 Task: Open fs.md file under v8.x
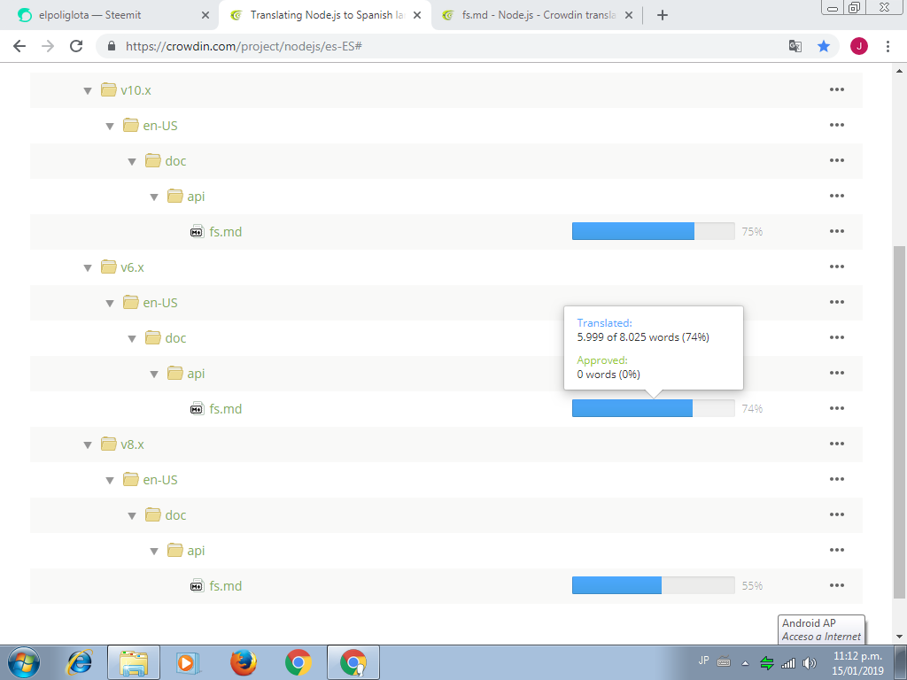pyautogui.click(x=226, y=586)
